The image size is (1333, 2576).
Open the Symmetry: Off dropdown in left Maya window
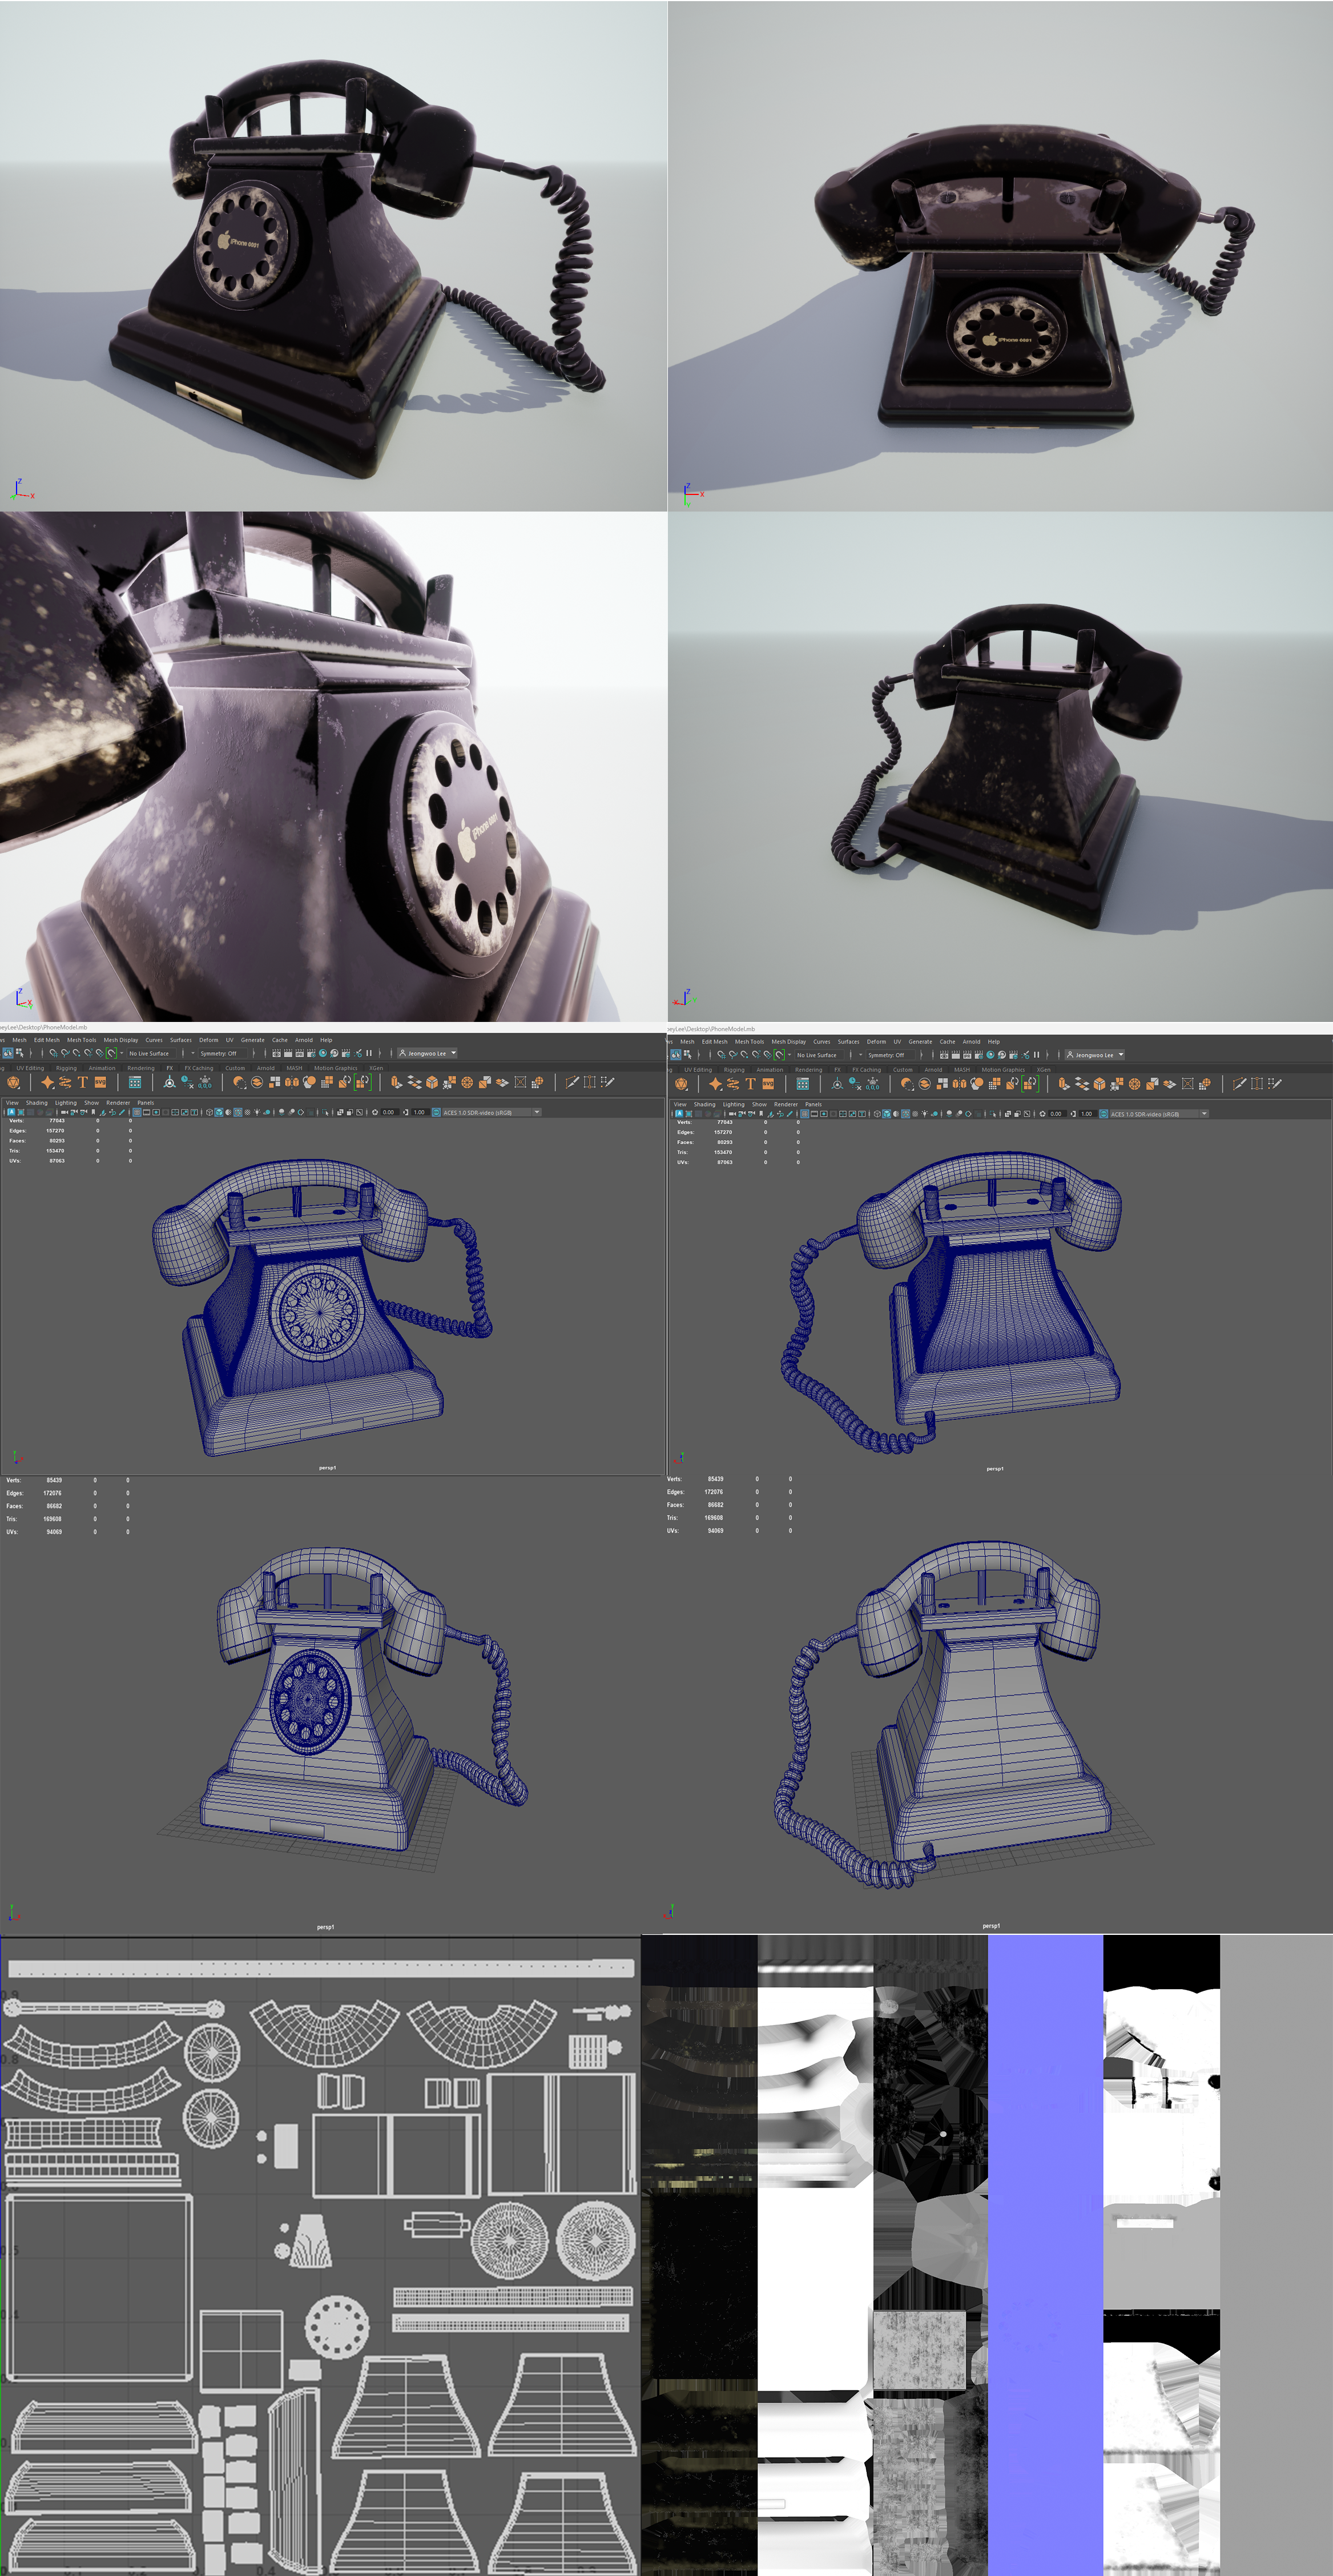222,1053
